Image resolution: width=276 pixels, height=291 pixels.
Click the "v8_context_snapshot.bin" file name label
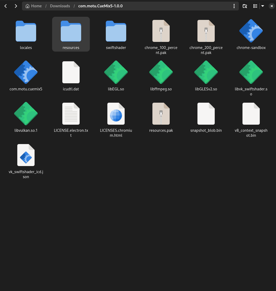pyautogui.click(x=251, y=133)
